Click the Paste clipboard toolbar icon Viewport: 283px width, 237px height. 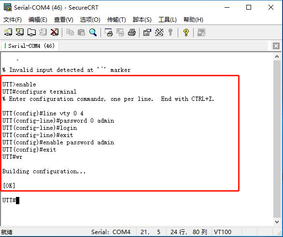81,32
